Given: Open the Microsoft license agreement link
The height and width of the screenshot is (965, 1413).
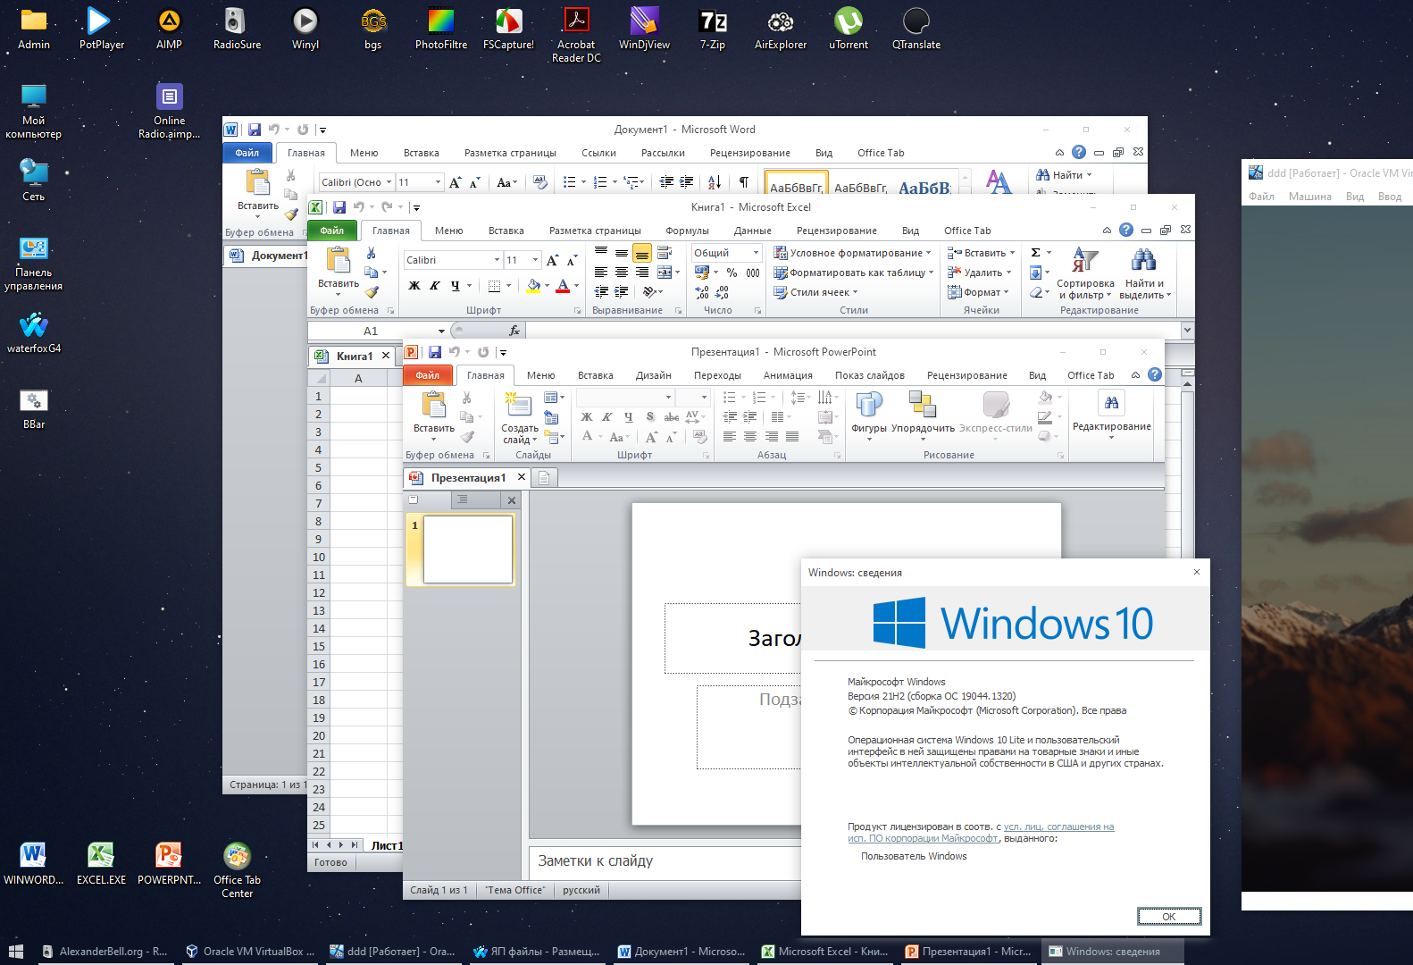Looking at the screenshot, I should coord(1058,827).
